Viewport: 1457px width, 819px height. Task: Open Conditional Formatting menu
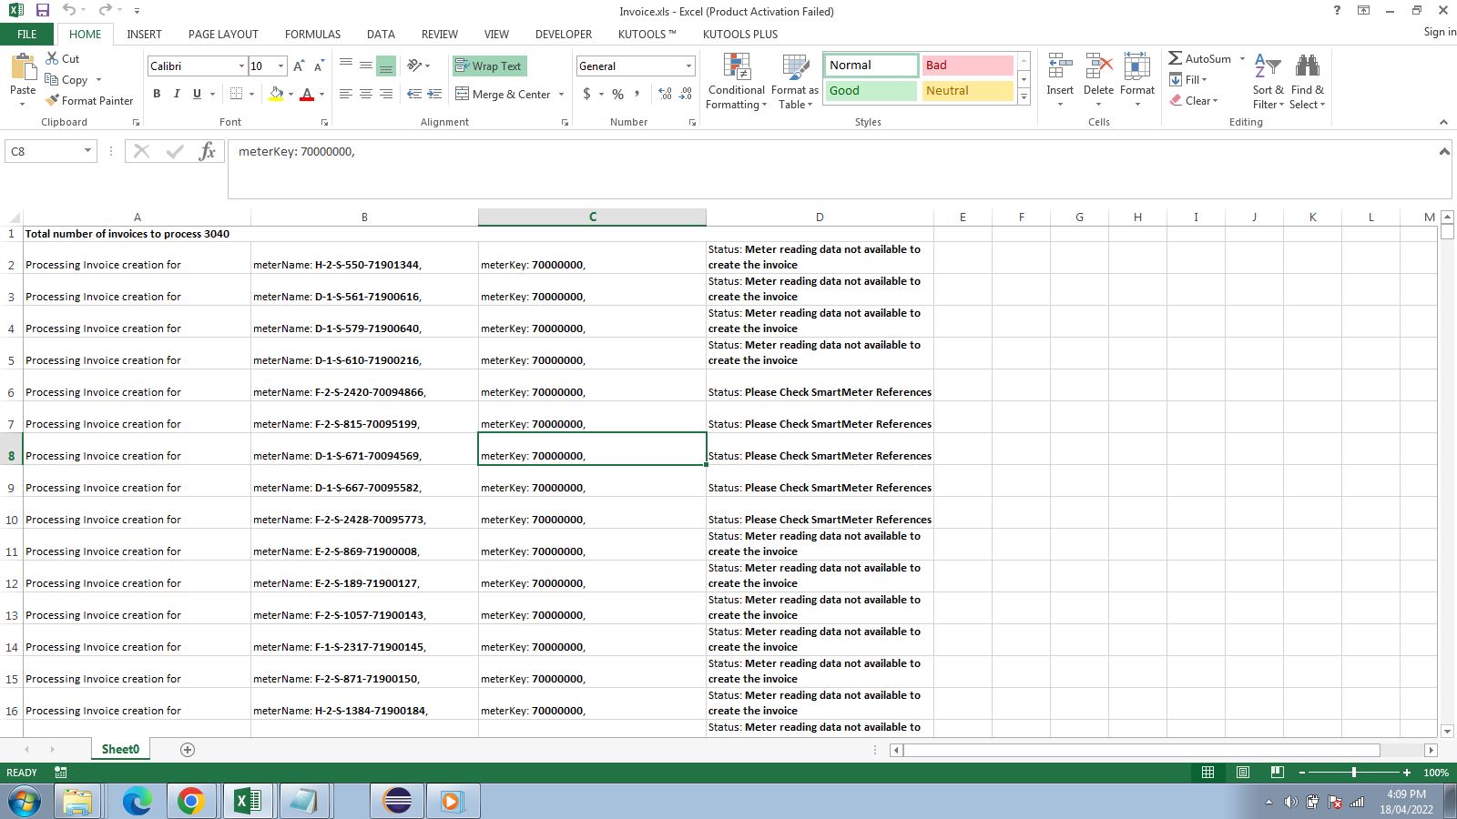[x=737, y=81]
